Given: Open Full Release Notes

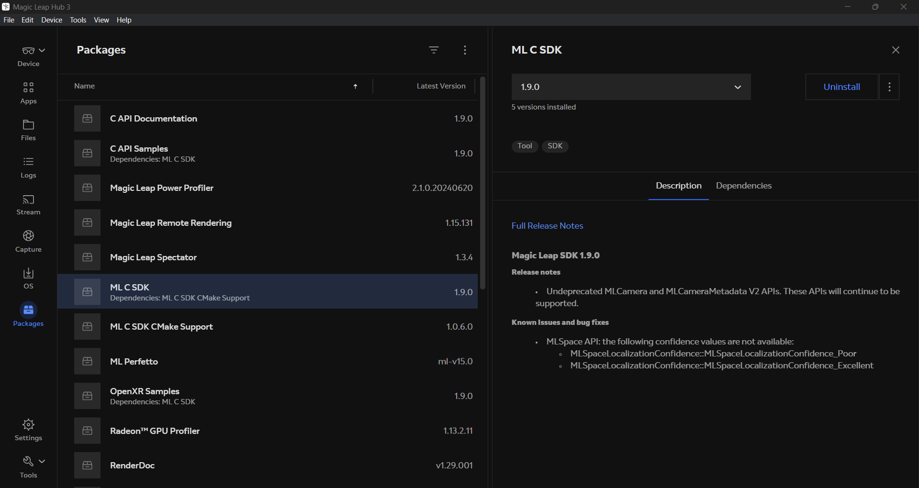Looking at the screenshot, I should coord(547,225).
